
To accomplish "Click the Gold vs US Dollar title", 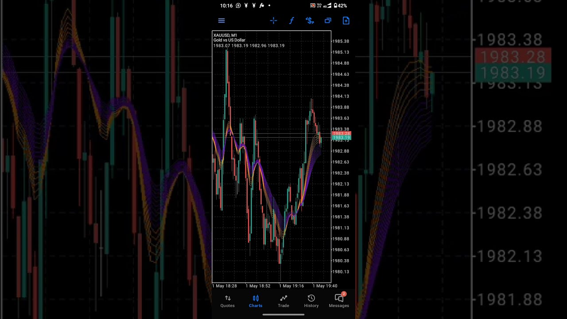I will pyautogui.click(x=229, y=40).
